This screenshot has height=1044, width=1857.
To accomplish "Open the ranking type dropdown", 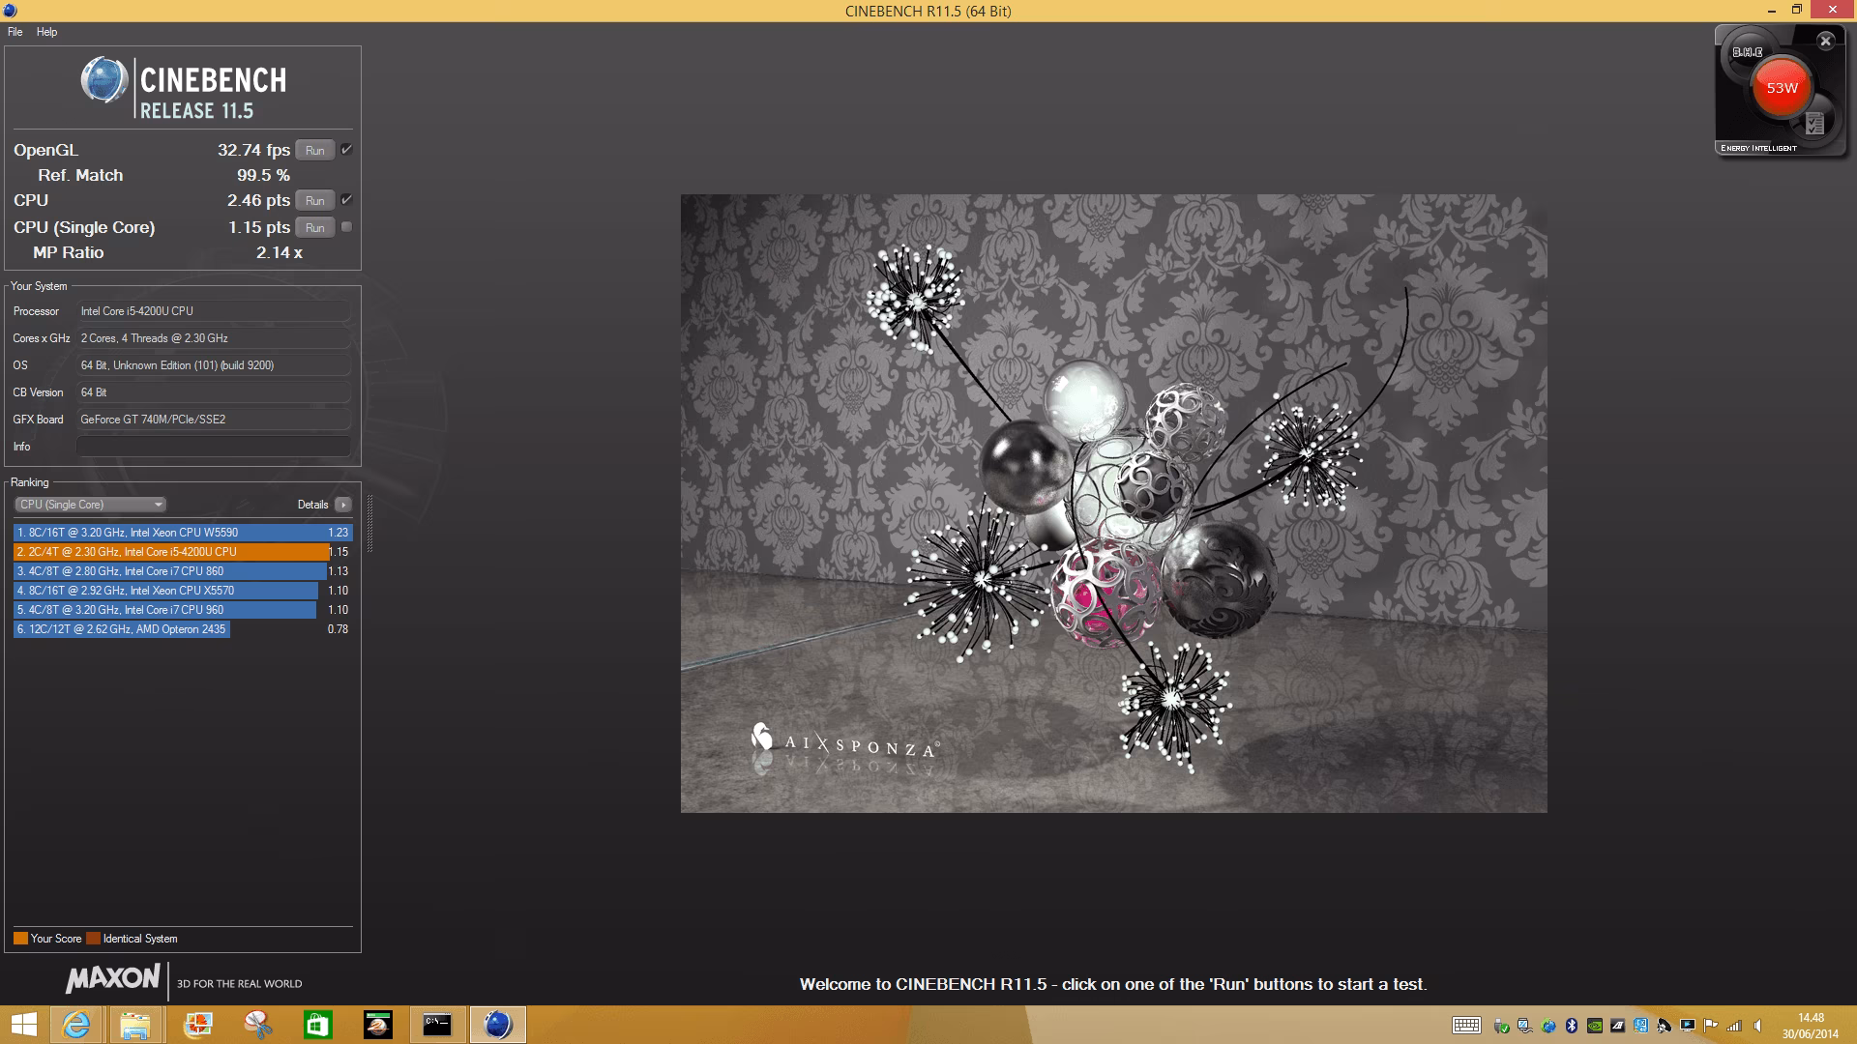I will (x=91, y=505).
